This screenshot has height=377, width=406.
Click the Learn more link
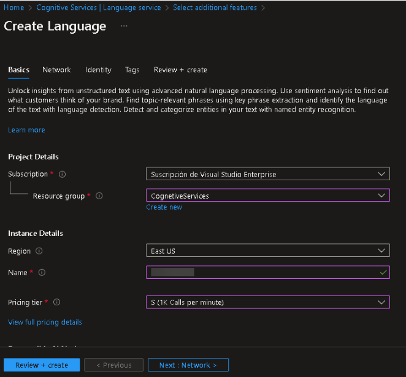[x=26, y=130]
